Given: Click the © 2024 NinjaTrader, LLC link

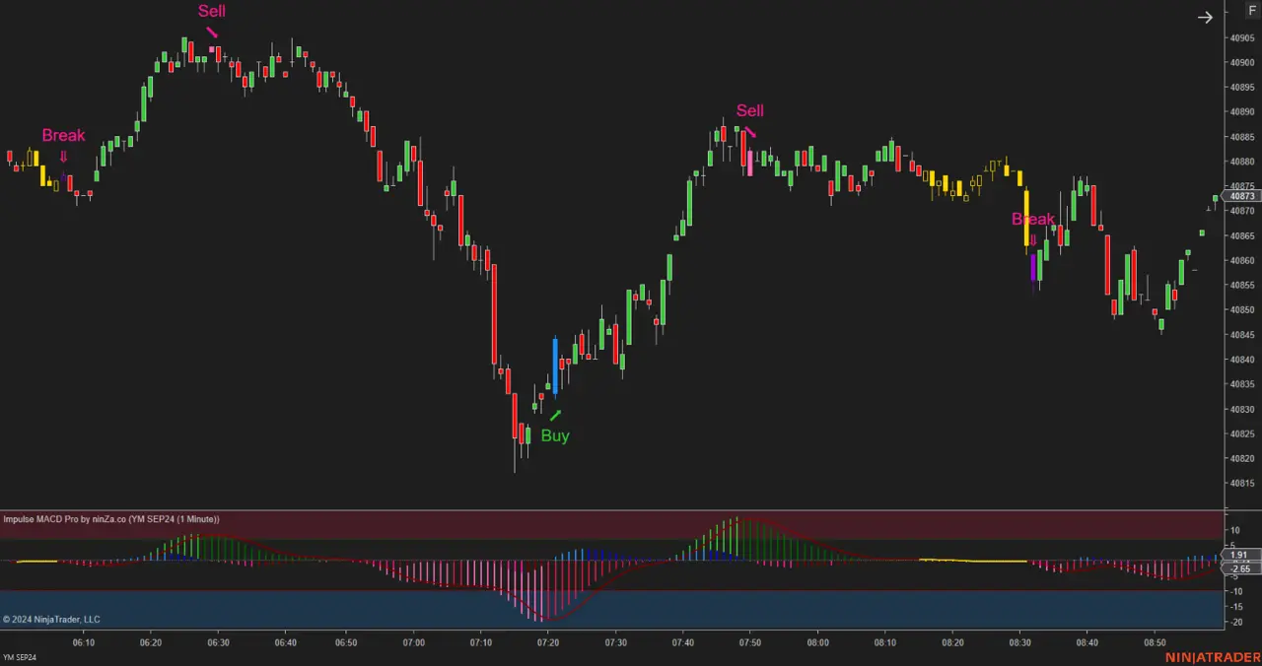Looking at the screenshot, I should point(50,619).
